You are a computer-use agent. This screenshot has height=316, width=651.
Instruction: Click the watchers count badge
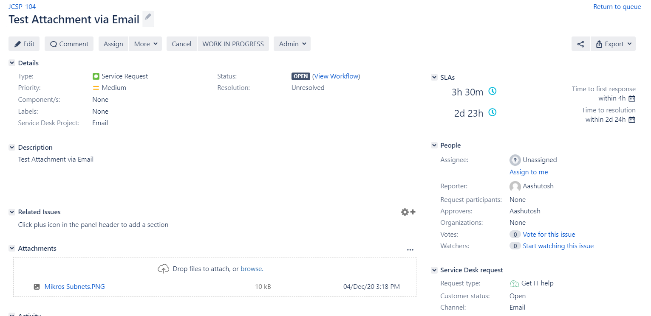(515, 246)
